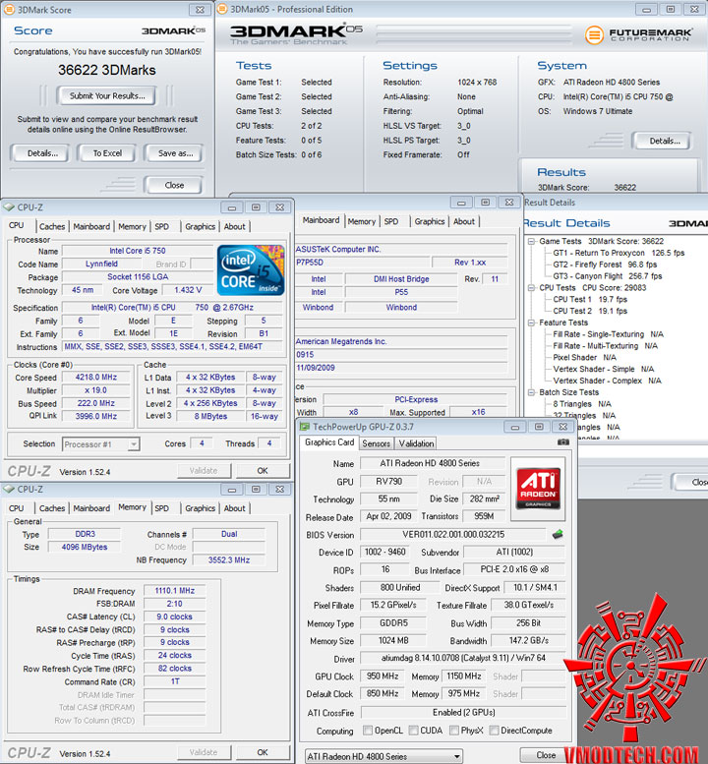Switch to Caches tab in top CPU-Z
The image size is (708, 764).
click(52, 226)
